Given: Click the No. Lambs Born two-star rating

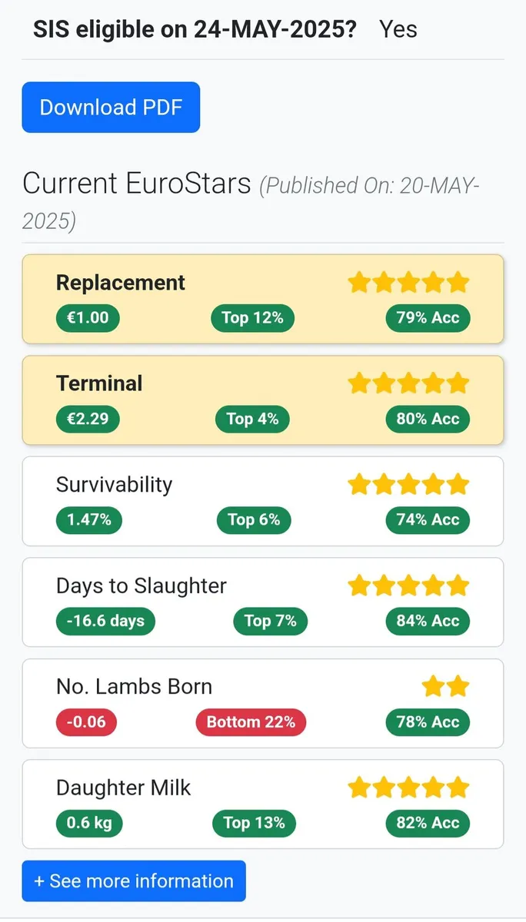Looking at the screenshot, I should pos(445,686).
